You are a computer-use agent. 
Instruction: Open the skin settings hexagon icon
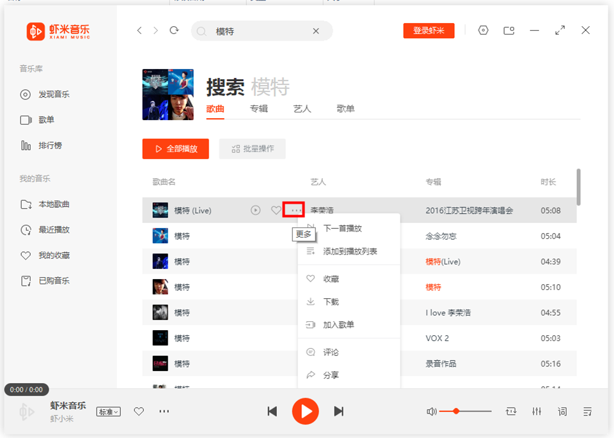pos(484,30)
